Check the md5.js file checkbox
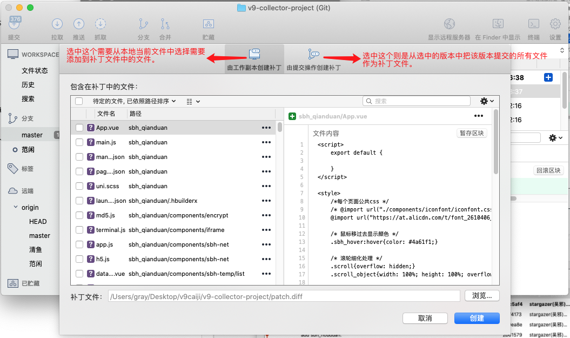 point(79,215)
